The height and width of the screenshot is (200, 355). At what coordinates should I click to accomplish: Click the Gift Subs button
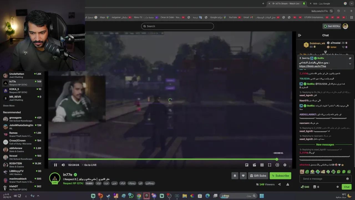point(258,176)
